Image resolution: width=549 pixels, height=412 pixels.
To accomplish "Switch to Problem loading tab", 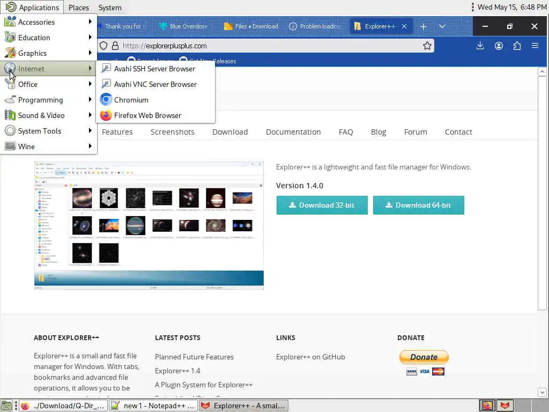I will pyautogui.click(x=315, y=26).
